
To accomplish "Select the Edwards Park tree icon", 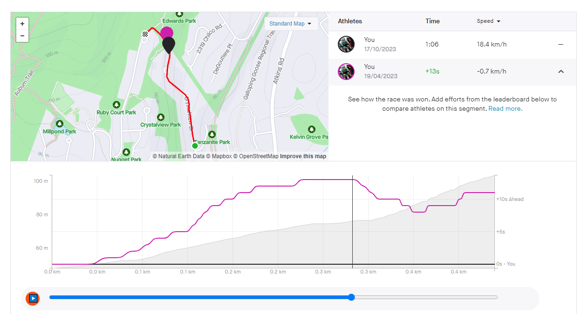I will coord(179,14).
